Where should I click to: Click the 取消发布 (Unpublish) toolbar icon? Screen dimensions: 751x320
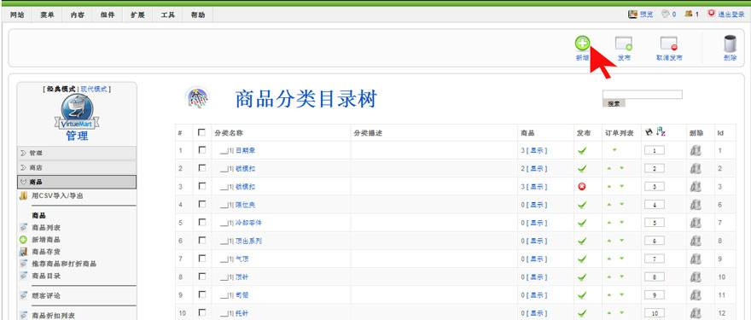(669, 44)
